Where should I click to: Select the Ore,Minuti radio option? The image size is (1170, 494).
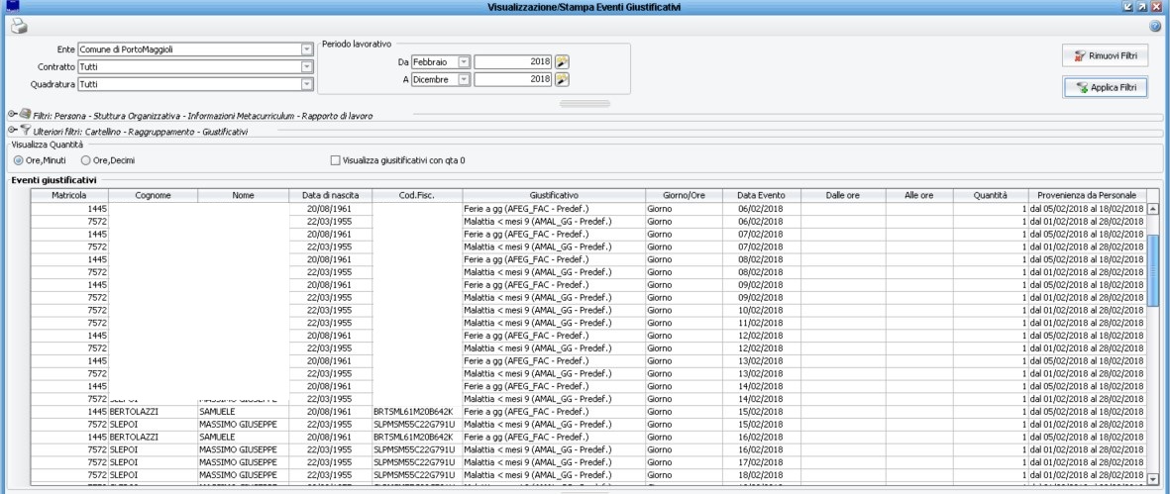(x=18, y=159)
